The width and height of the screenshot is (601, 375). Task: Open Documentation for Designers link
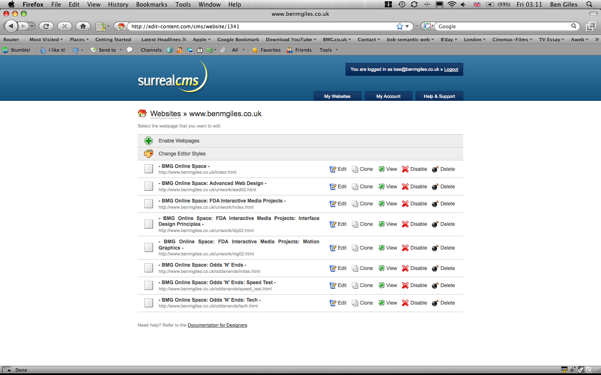click(217, 325)
